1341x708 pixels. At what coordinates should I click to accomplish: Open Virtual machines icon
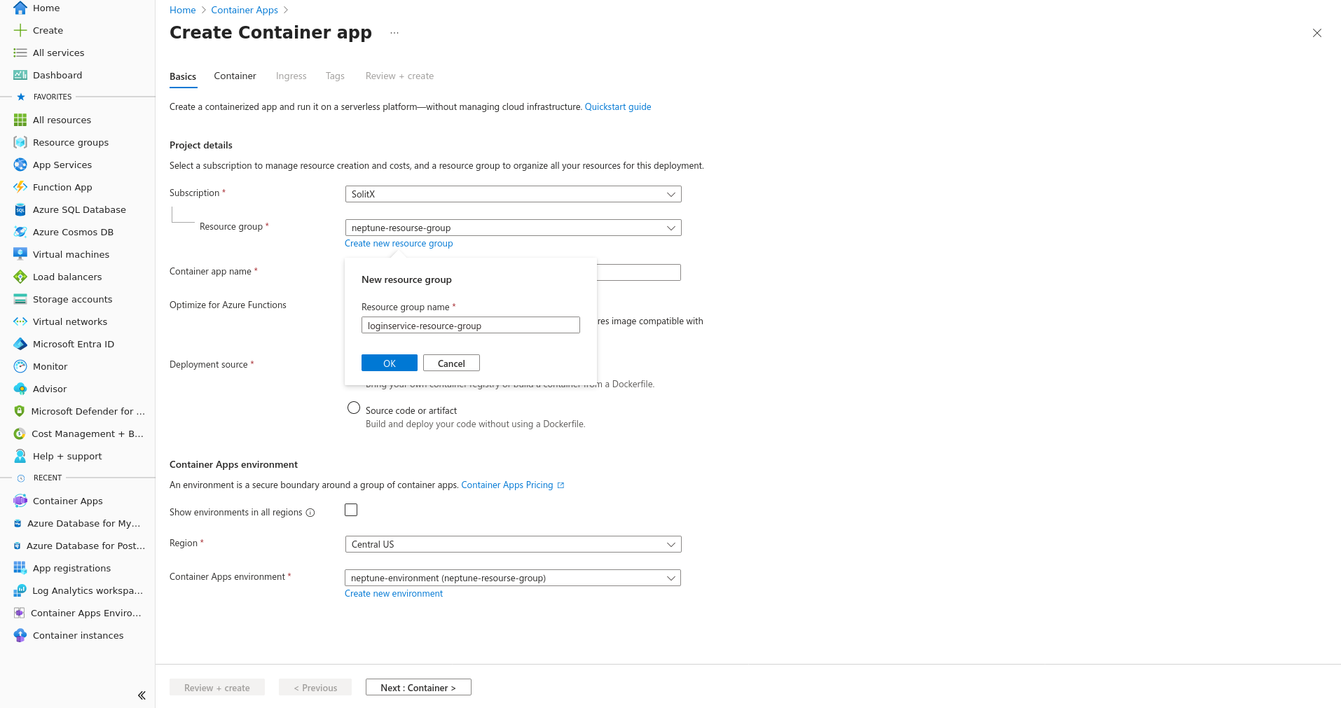coord(20,254)
